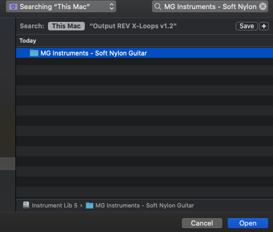Click the folder icon of selected result
The height and width of the screenshot is (232, 273).
pyautogui.click(x=34, y=53)
